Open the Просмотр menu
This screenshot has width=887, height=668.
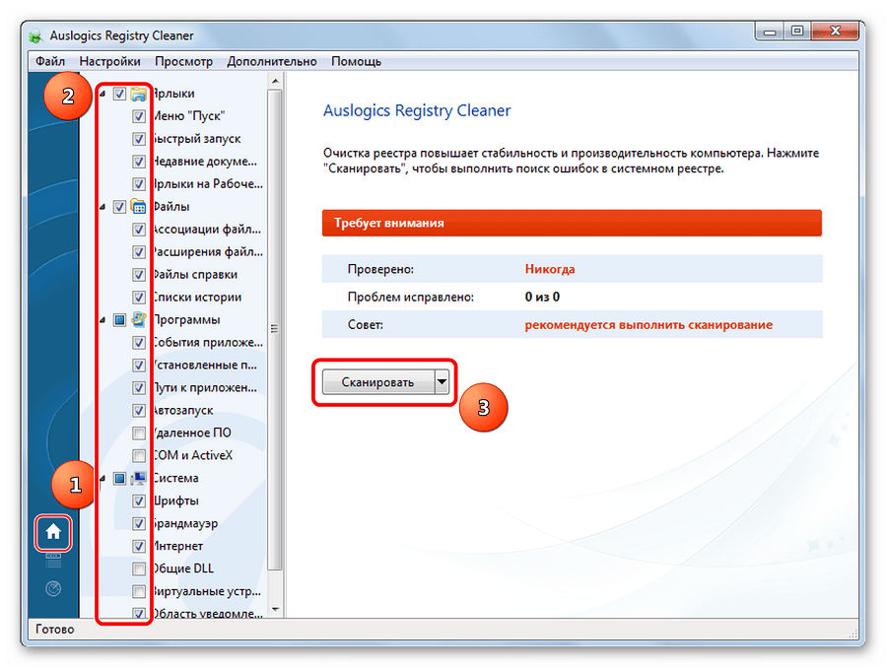click(184, 61)
